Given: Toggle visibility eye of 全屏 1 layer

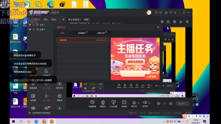Looking at the screenshot, I should 30,29.
